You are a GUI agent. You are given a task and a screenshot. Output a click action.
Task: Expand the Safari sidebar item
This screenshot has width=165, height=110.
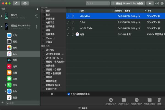tap(6, 91)
